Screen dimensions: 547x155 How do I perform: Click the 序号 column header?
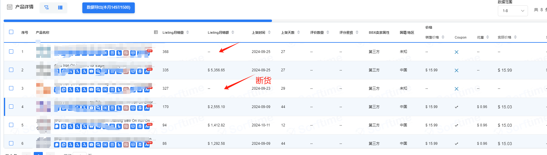pos(25,33)
